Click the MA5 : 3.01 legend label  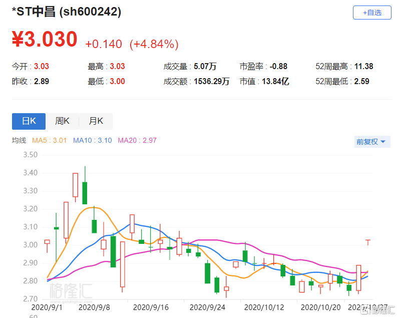pos(49,140)
